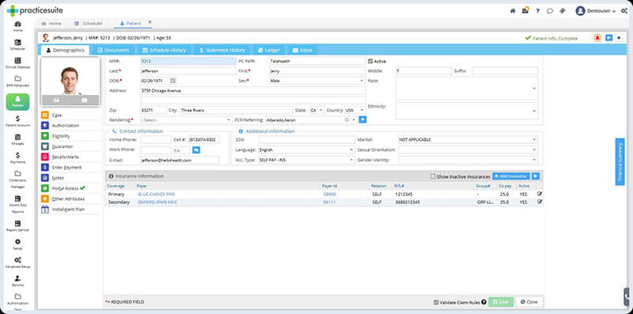This screenshot has height=314, width=633.
Task: Switch to the Schedule History tab
Action: coord(164,50)
